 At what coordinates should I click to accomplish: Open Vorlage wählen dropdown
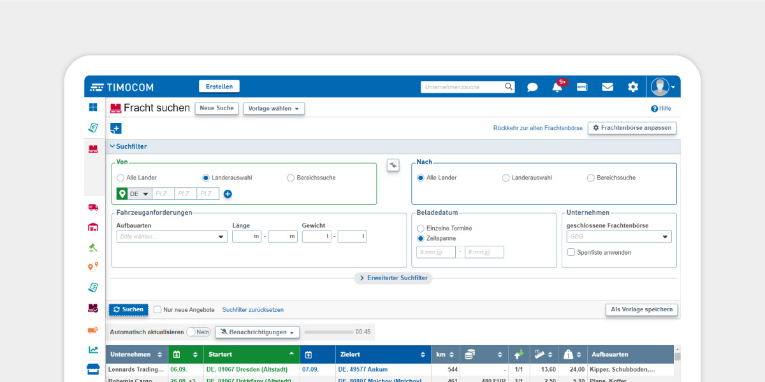click(273, 109)
